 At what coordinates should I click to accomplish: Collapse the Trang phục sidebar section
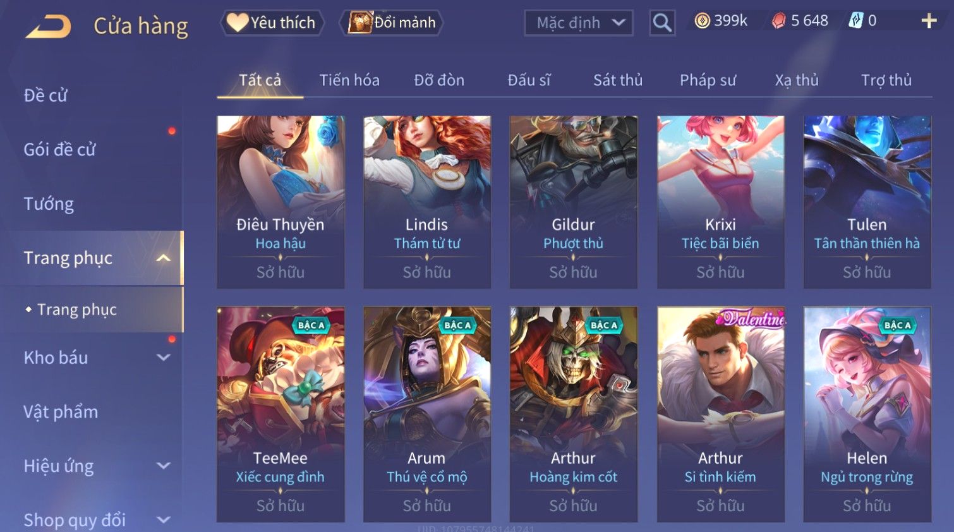tap(164, 258)
